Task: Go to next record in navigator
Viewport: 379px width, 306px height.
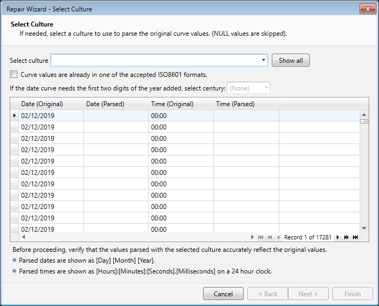Action: point(338,237)
